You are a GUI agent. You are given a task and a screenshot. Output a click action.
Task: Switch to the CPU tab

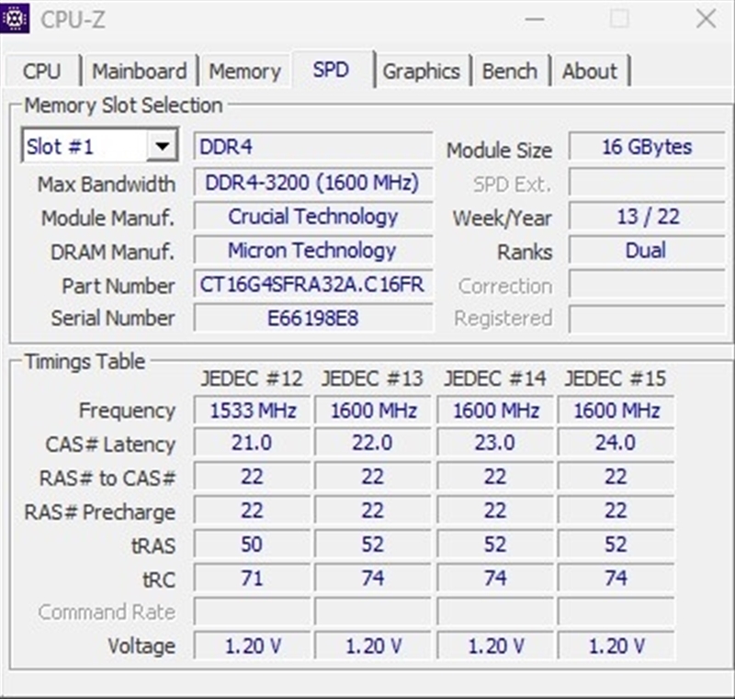click(41, 72)
